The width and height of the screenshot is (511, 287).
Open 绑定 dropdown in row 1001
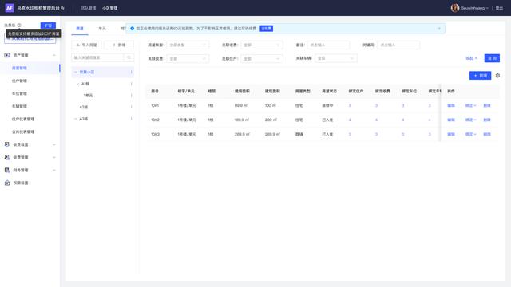pyautogui.click(x=470, y=106)
